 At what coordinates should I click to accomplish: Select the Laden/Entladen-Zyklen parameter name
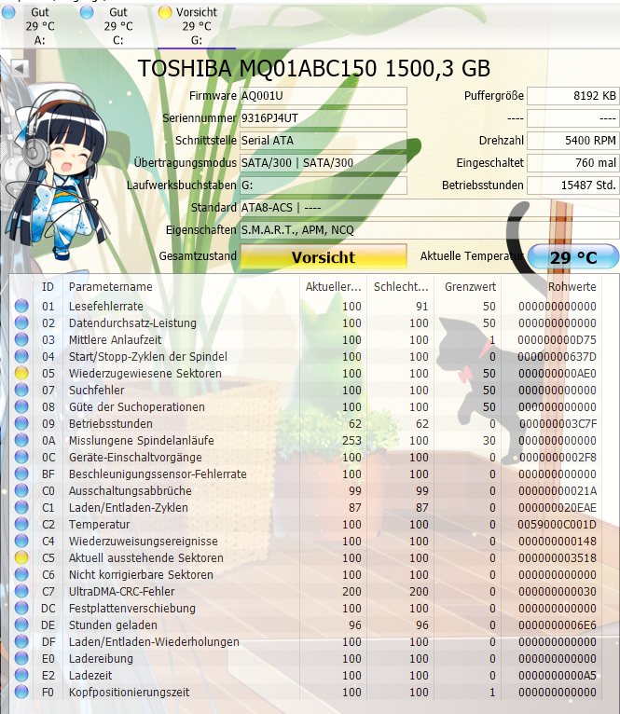[x=128, y=507]
